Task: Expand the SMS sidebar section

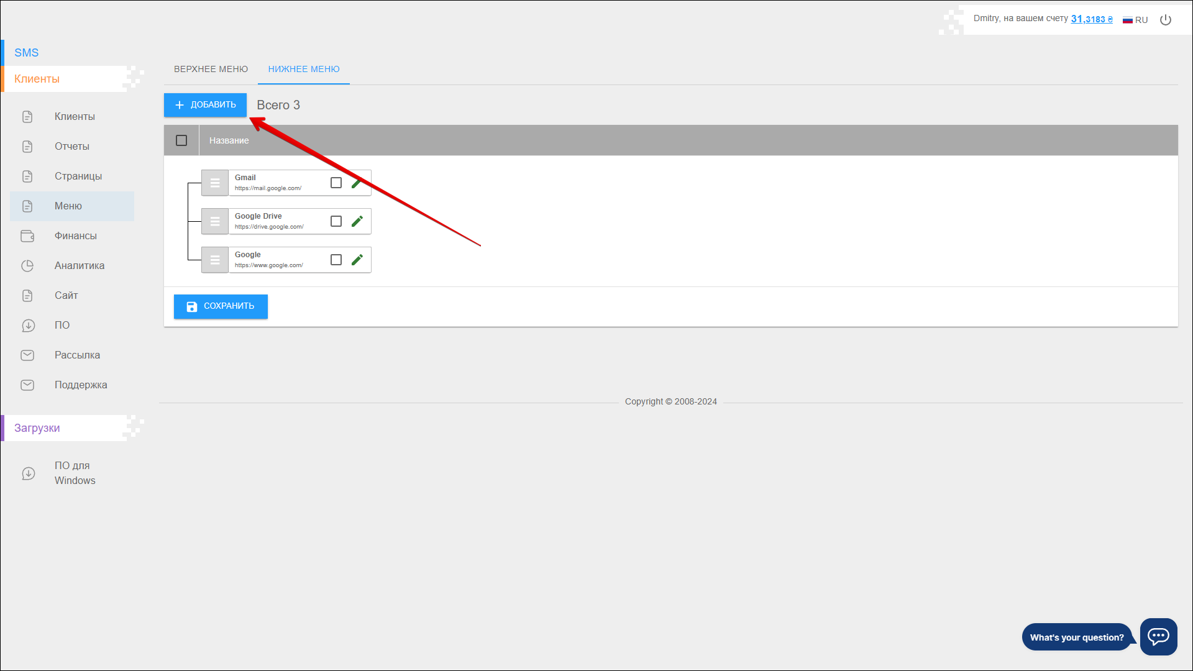Action: [27, 53]
